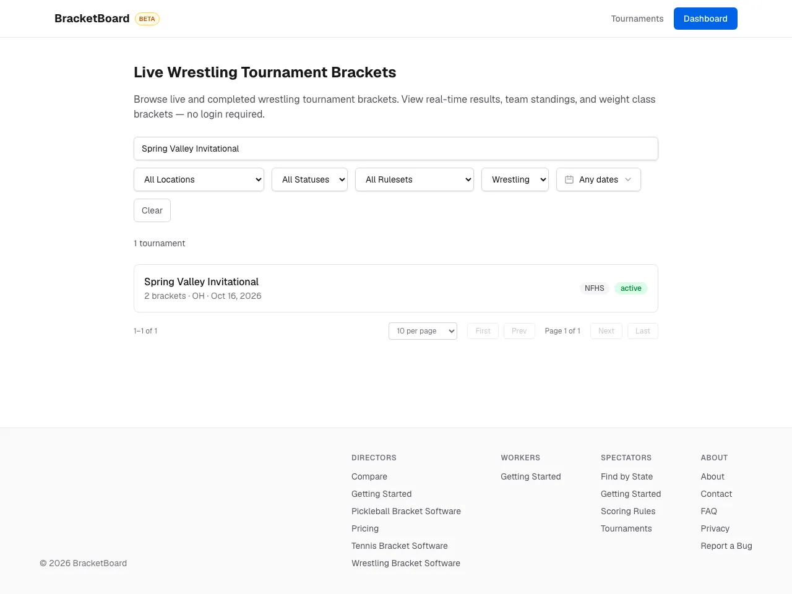Open Getting Started under Directors

click(382, 494)
